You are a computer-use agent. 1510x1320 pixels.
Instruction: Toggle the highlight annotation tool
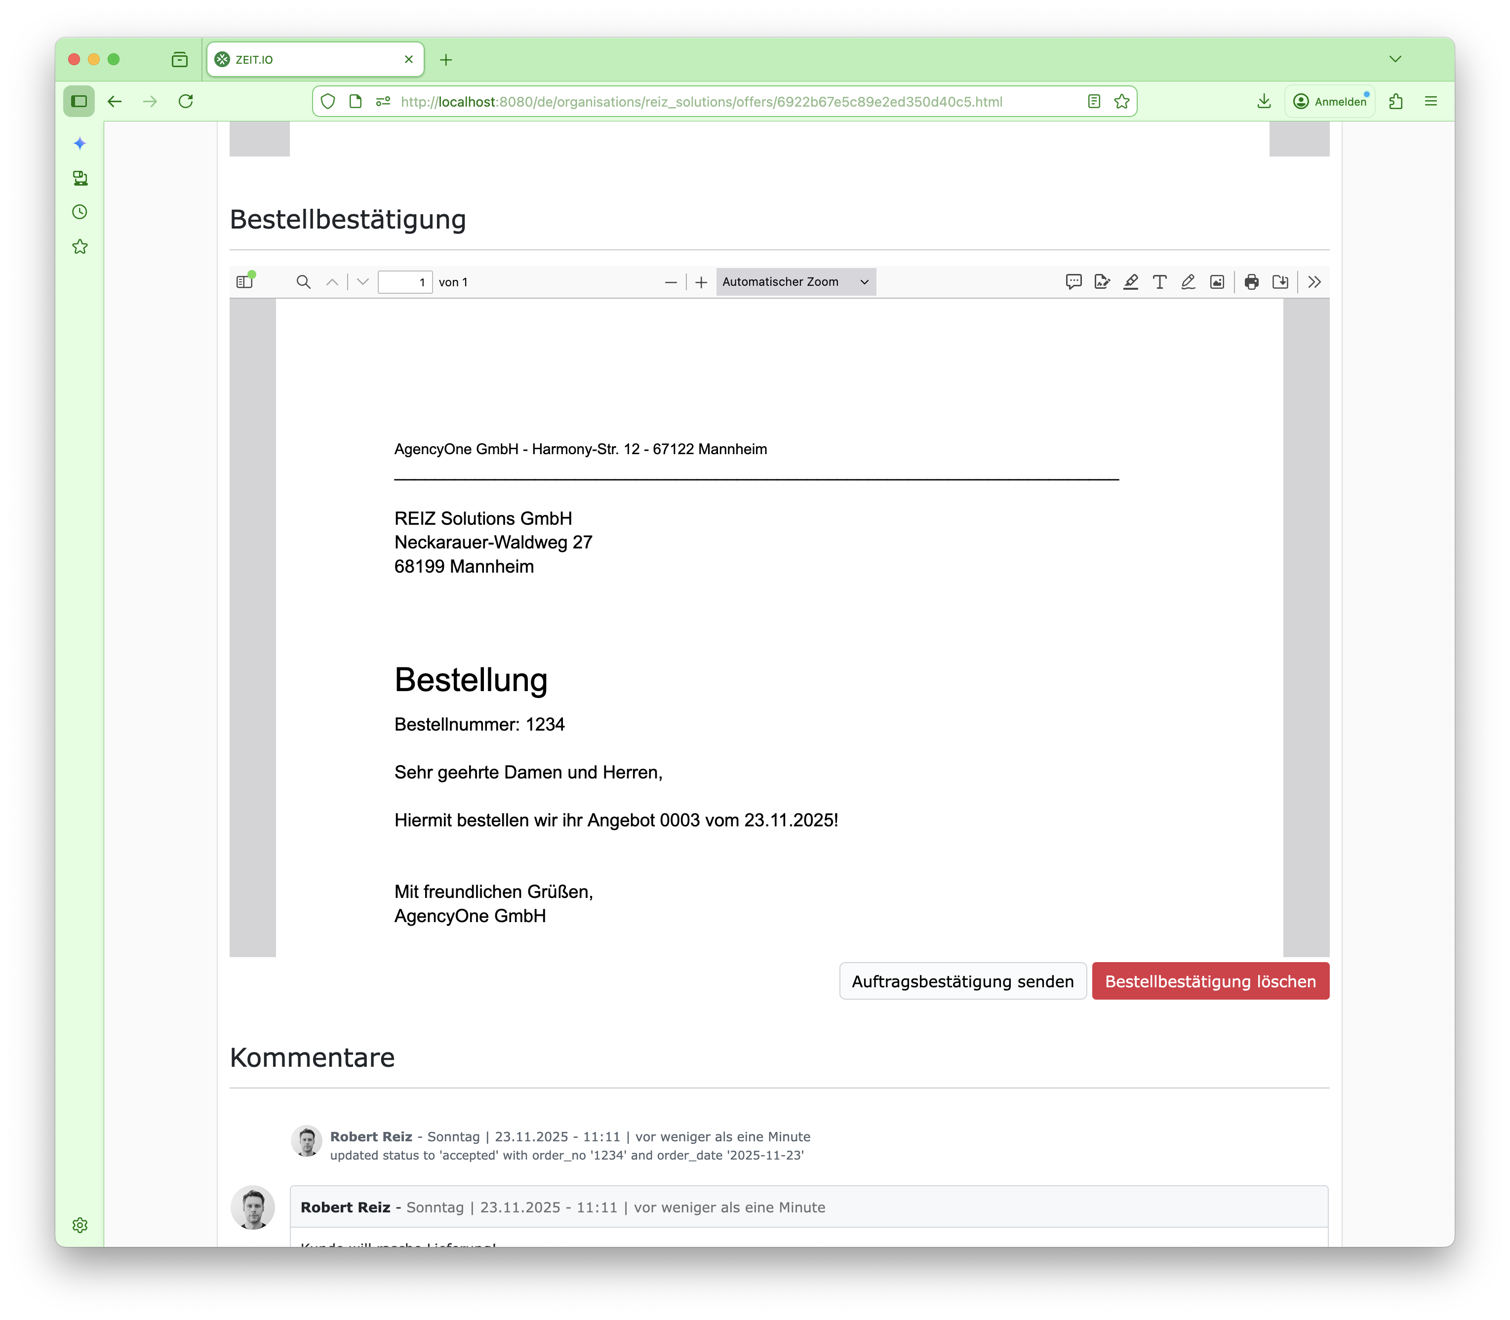coord(1131,281)
